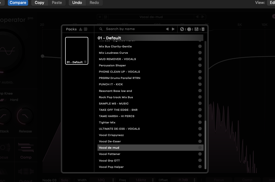Screen dimensions: 275x182
Task: Select the Vocal De-Esser preset
Action: pos(110,141)
